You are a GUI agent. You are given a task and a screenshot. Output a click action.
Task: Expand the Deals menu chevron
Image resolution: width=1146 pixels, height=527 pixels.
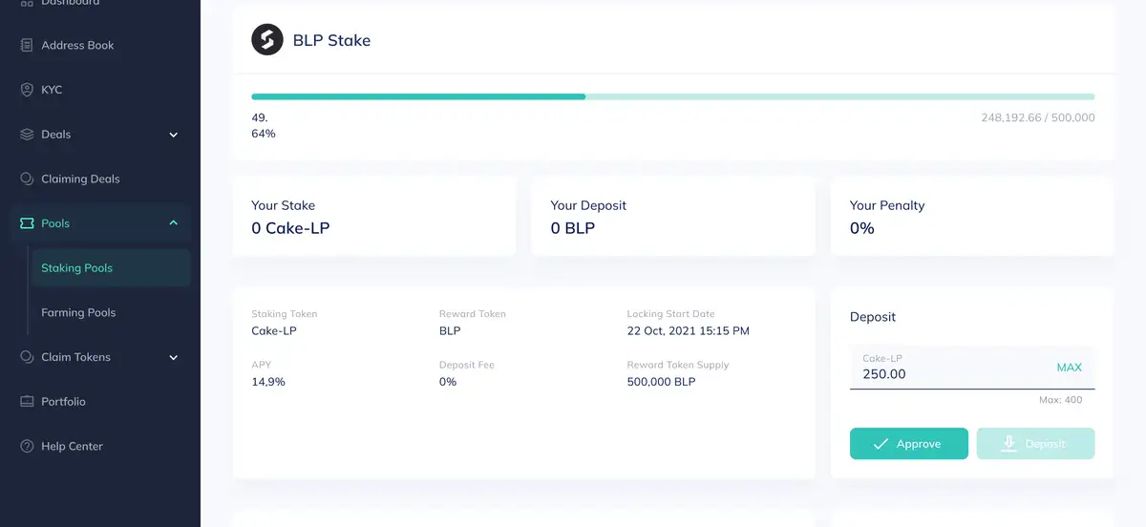[174, 135]
